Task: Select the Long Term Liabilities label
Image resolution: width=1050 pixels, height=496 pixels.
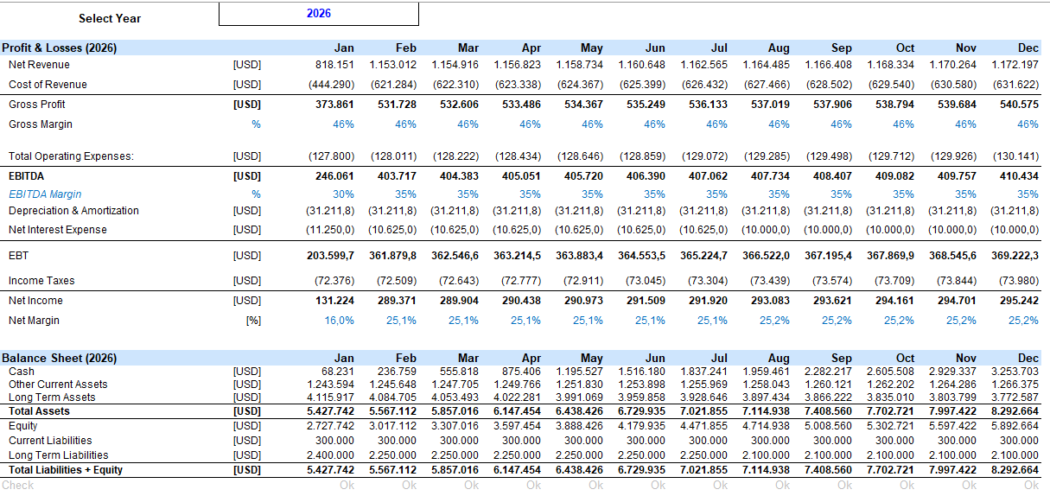Action: (59, 455)
